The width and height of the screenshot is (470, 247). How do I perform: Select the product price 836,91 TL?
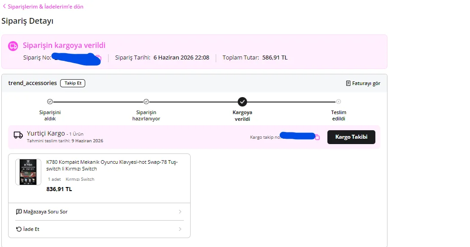tap(59, 189)
